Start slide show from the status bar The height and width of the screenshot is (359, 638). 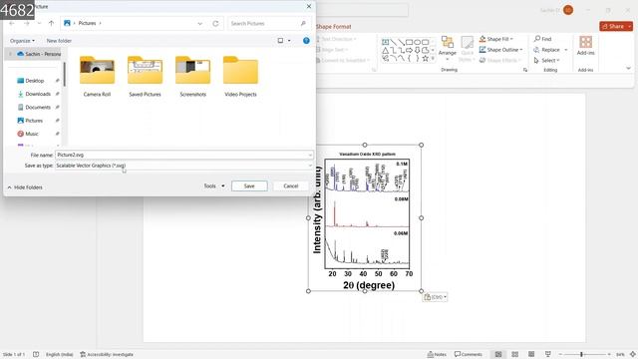[548, 354]
